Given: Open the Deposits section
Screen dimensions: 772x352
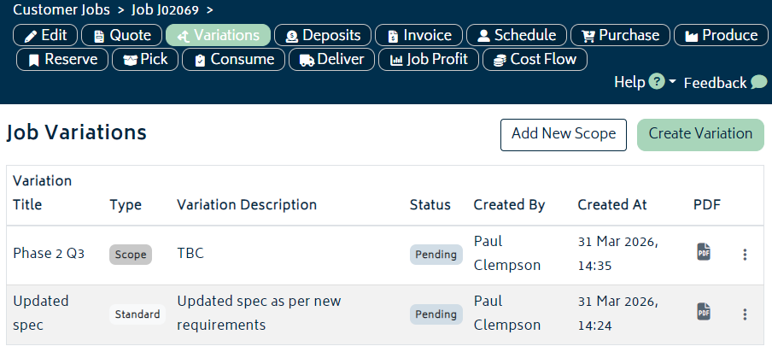Looking at the screenshot, I should [324, 35].
